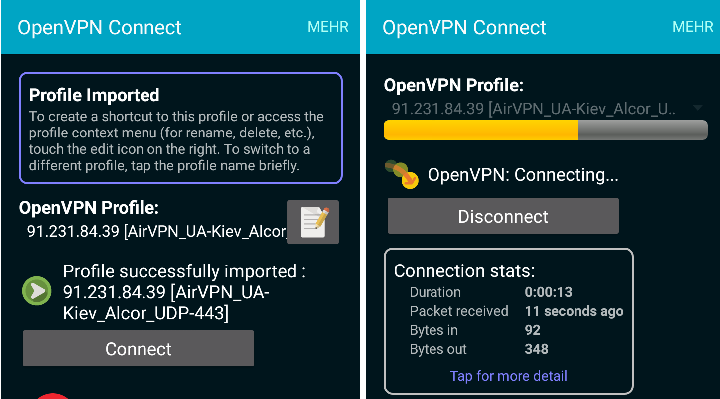
Task: Tap the 'Bytes in' label
Action: click(x=433, y=330)
